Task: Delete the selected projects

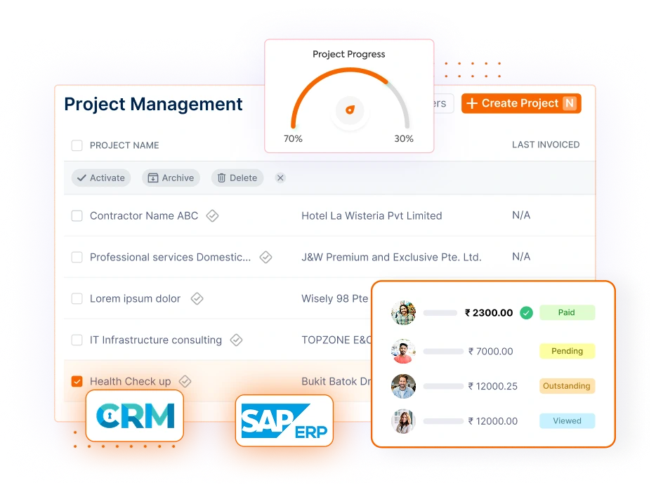Action: [x=237, y=178]
